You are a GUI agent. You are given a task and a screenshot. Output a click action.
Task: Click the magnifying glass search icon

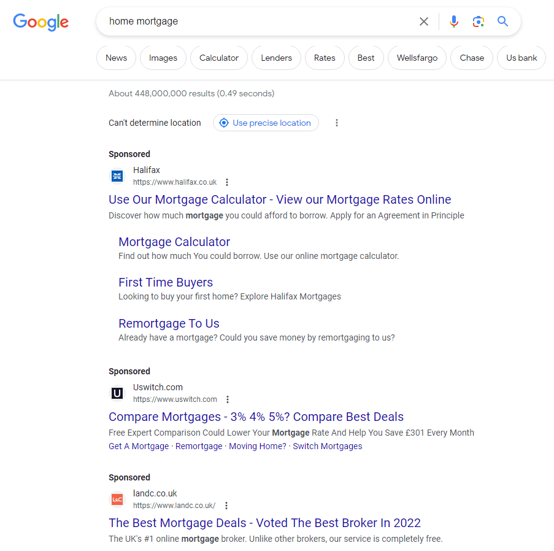point(502,21)
